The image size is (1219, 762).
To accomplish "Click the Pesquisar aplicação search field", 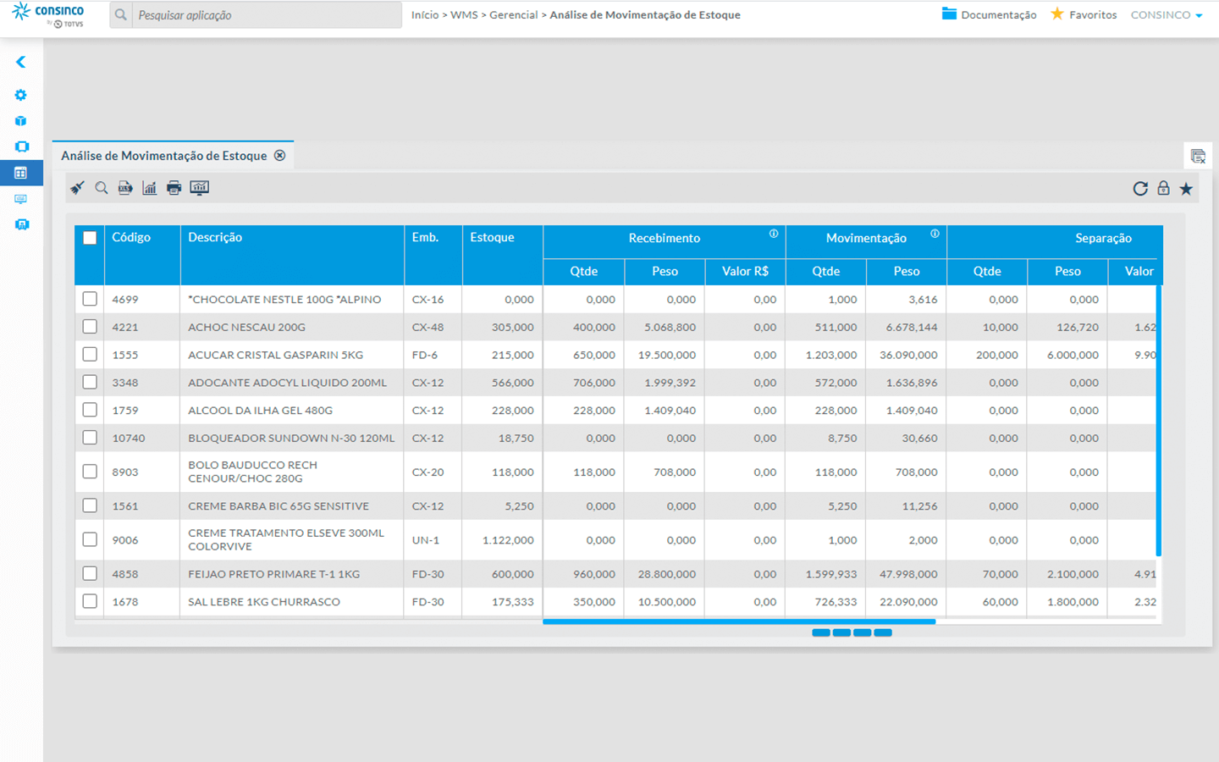I will [x=266, y=15].
